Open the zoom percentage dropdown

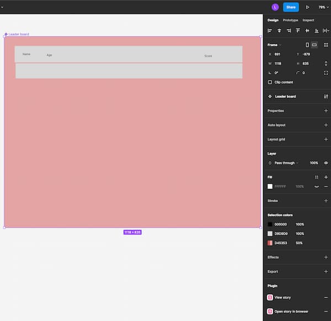(323, 7)
